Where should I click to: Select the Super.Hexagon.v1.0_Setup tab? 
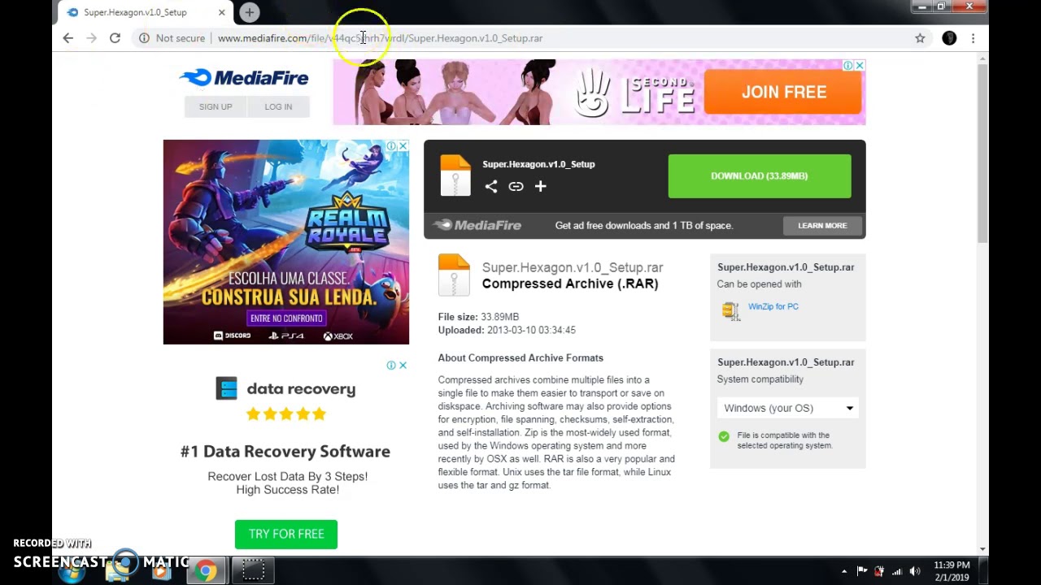pos(135,12)
